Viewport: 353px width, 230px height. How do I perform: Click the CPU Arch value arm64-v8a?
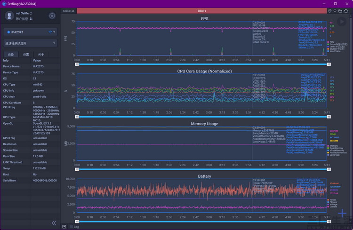tap(40, 97)
